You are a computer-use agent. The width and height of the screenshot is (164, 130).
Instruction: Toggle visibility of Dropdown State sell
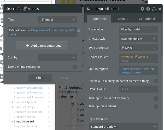tap(49, 126)
